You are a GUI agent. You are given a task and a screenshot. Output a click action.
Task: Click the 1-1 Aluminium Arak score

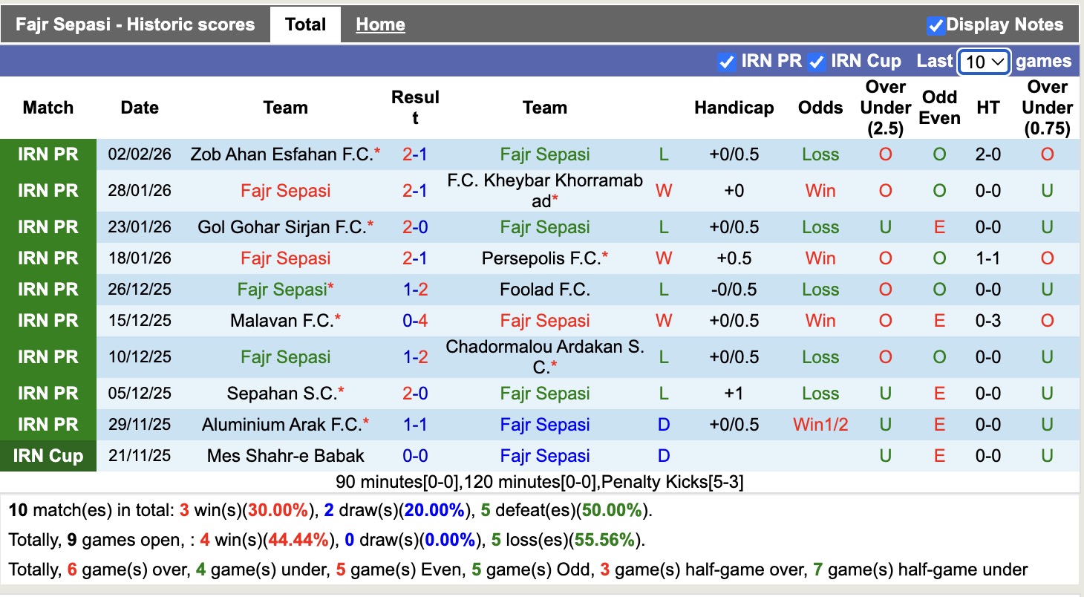415,425
